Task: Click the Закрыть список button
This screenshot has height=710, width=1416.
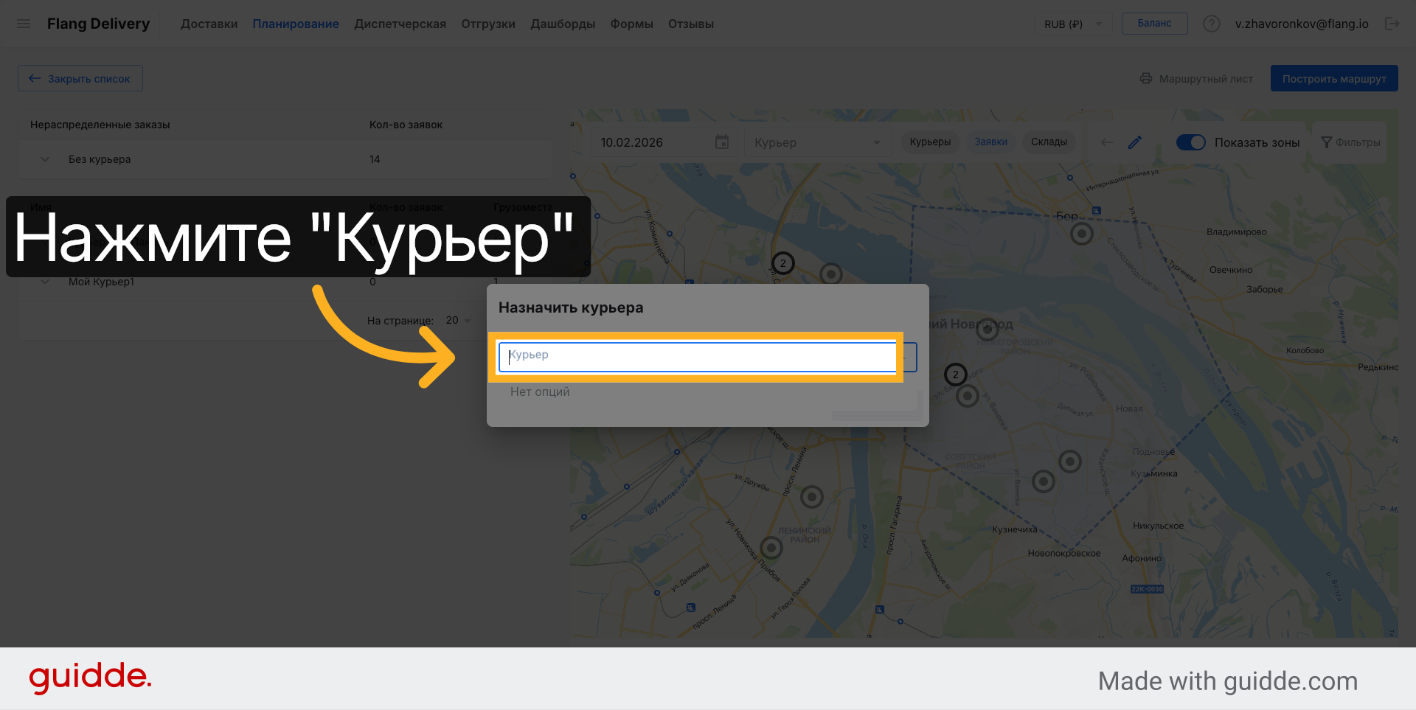Action: pos(80,79)
